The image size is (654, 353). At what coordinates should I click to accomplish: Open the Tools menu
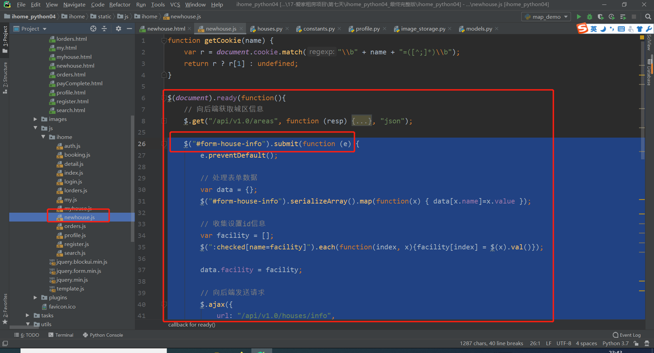tap(158, 4)
